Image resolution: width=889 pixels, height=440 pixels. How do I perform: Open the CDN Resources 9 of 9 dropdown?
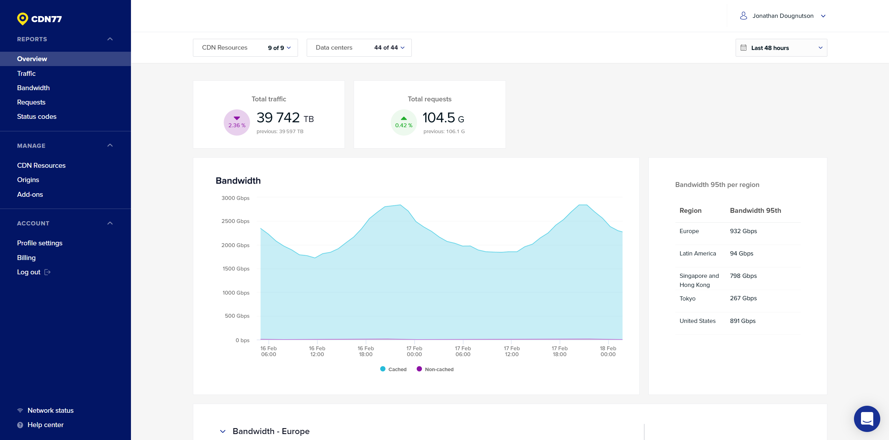pyautogui.click(x=279, y=48)
